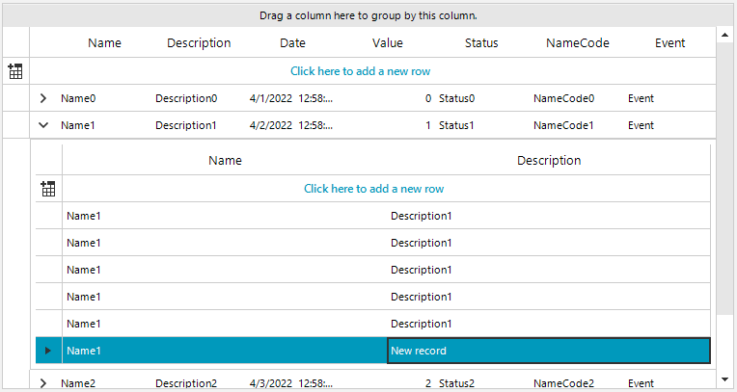Image resolution: width=737 pixels, height=392 pixels.
Task: Click the group-by-column drop panel
Action: coord(368,15)
